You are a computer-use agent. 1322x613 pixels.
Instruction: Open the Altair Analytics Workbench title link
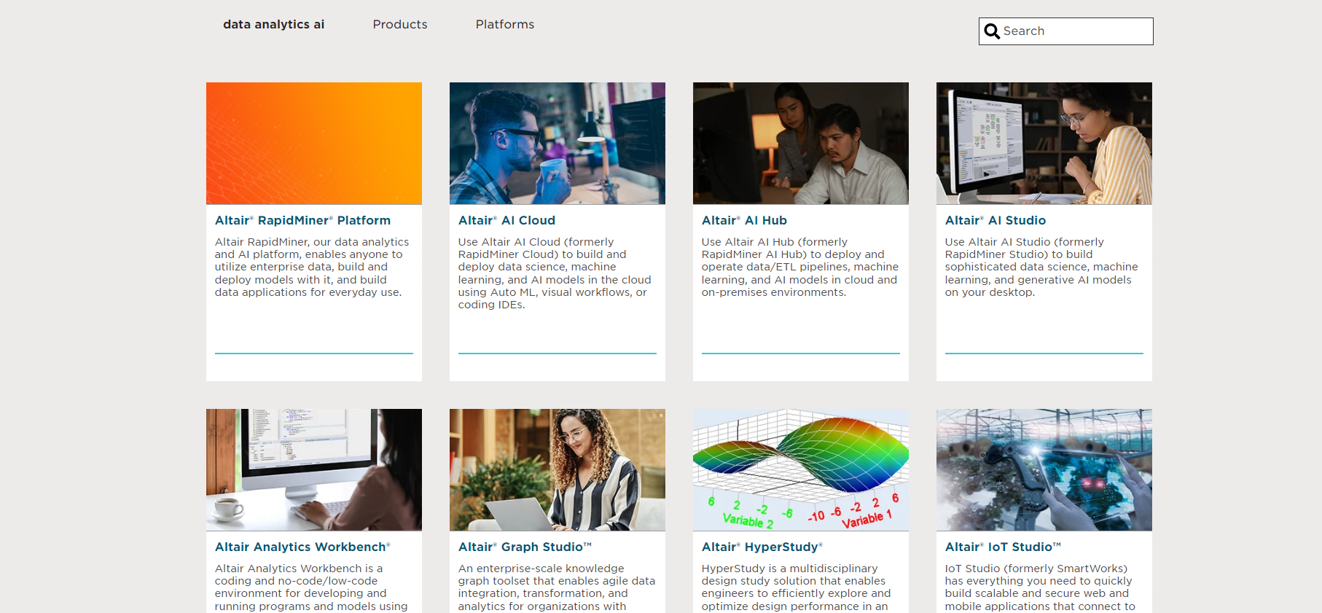click(x=302, y=547)
